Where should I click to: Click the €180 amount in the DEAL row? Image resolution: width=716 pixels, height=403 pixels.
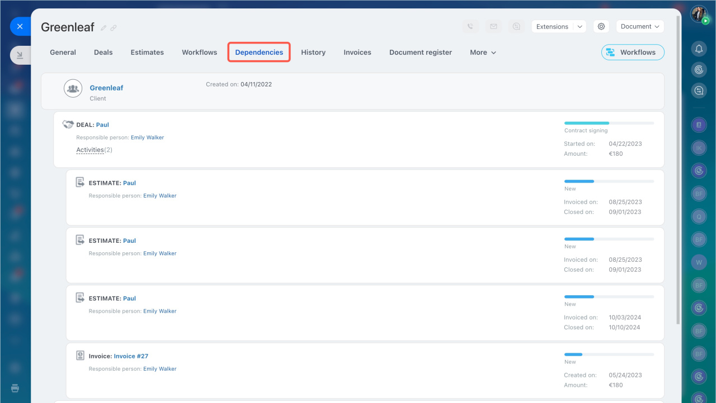(x=616, y=153)
